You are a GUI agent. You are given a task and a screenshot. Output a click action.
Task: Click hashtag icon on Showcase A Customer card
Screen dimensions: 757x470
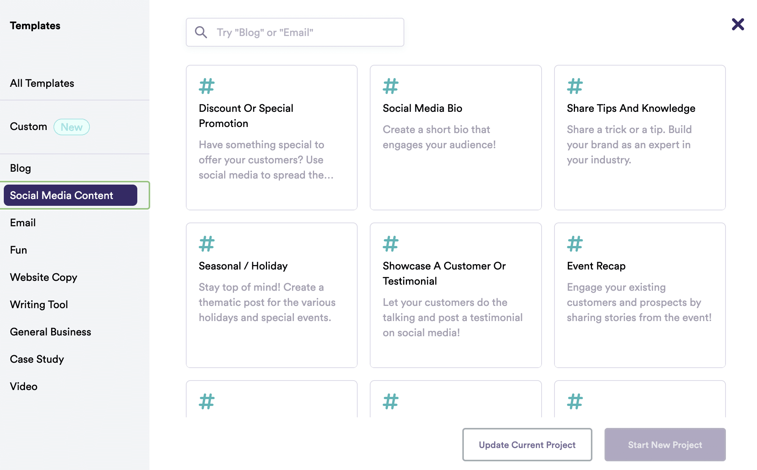point(391,244)
